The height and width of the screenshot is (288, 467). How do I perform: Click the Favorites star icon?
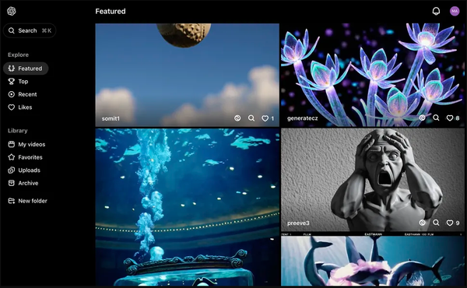(12, 157)
